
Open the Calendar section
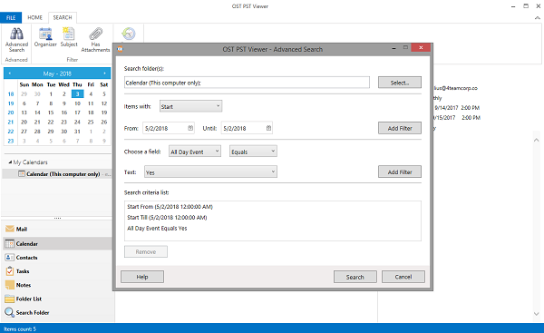coord(57,244)
